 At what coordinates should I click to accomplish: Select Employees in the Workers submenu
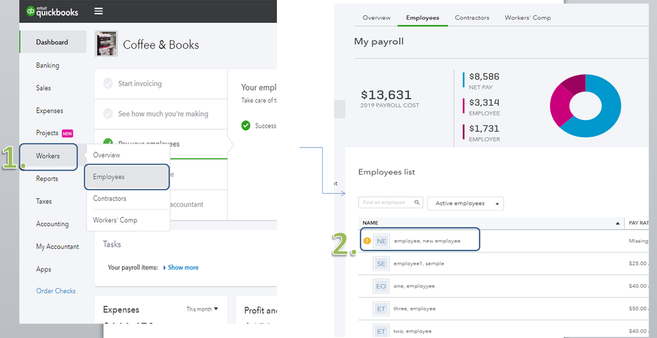(x=127, y=177)
